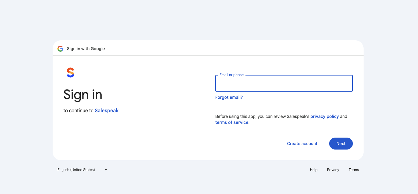This screenshot has height=194, width=418.
Task: Click the Google G logo
Action: point(60,49)
